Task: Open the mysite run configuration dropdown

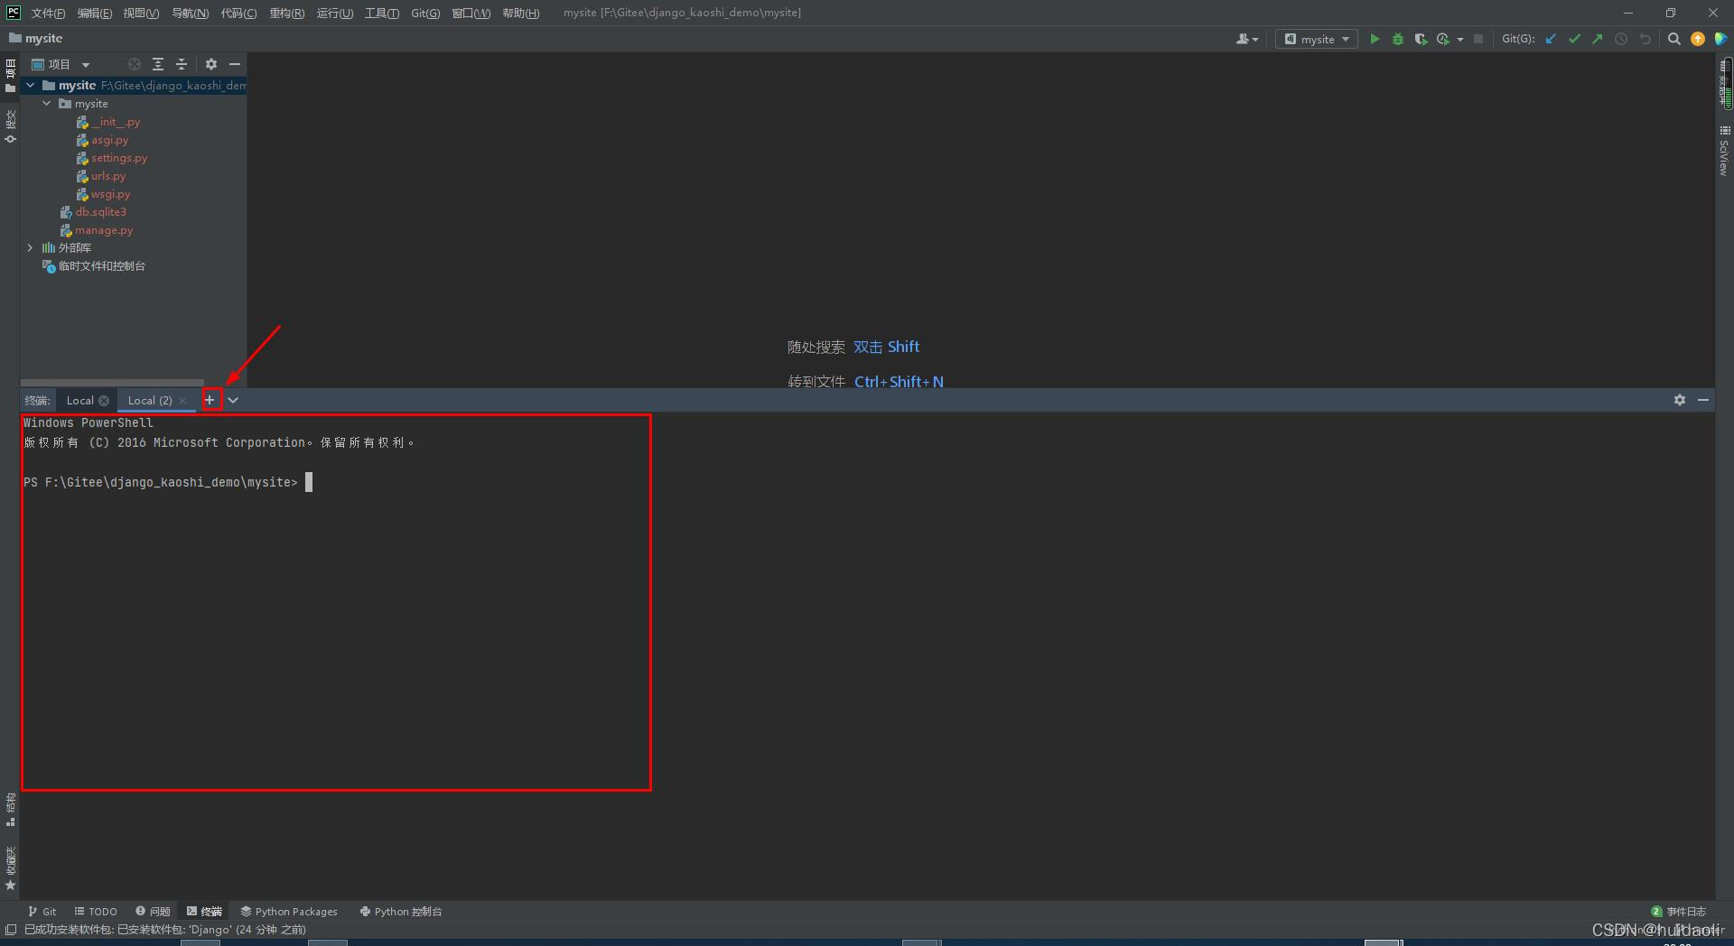Action: pyautogui.click(x=1317, y=39)
